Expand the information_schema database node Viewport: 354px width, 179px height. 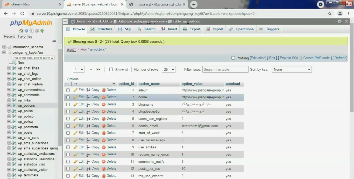[4, 47]
